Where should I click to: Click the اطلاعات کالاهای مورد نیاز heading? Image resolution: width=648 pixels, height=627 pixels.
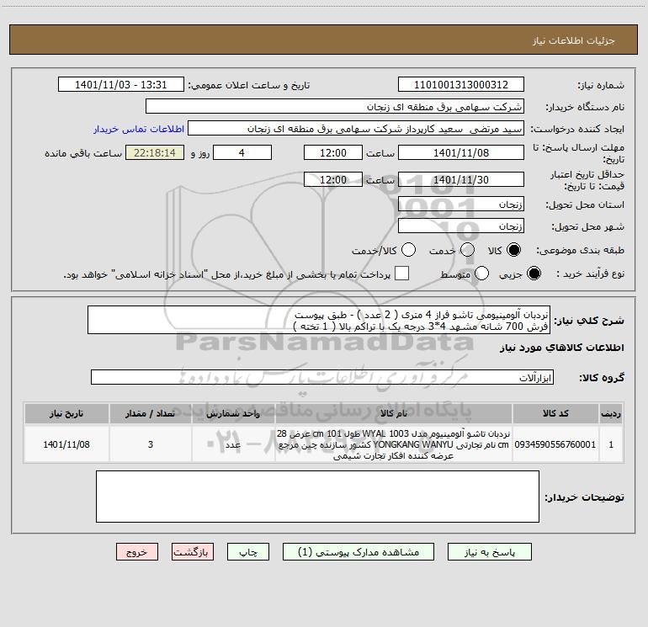[561, 348]
